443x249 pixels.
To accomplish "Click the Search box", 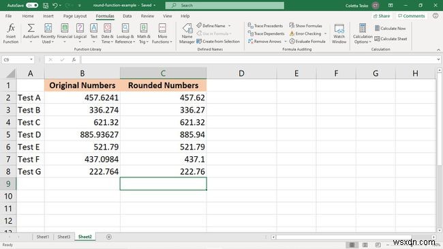I will [x=225, y=5].
